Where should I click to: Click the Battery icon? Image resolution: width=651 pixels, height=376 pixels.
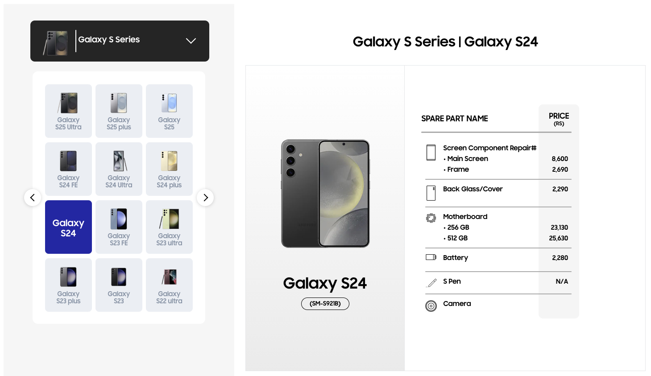pyautogui.click(x=431, y=257)
